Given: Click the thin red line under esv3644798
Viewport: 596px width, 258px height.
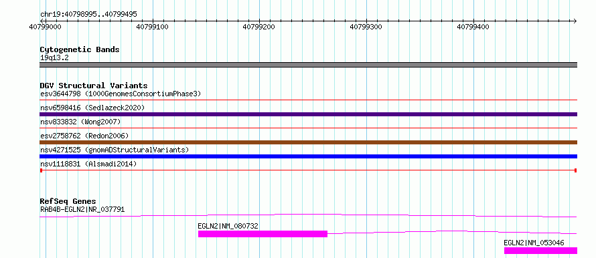Looking at the screenshot, I should [x=308, y=100].
